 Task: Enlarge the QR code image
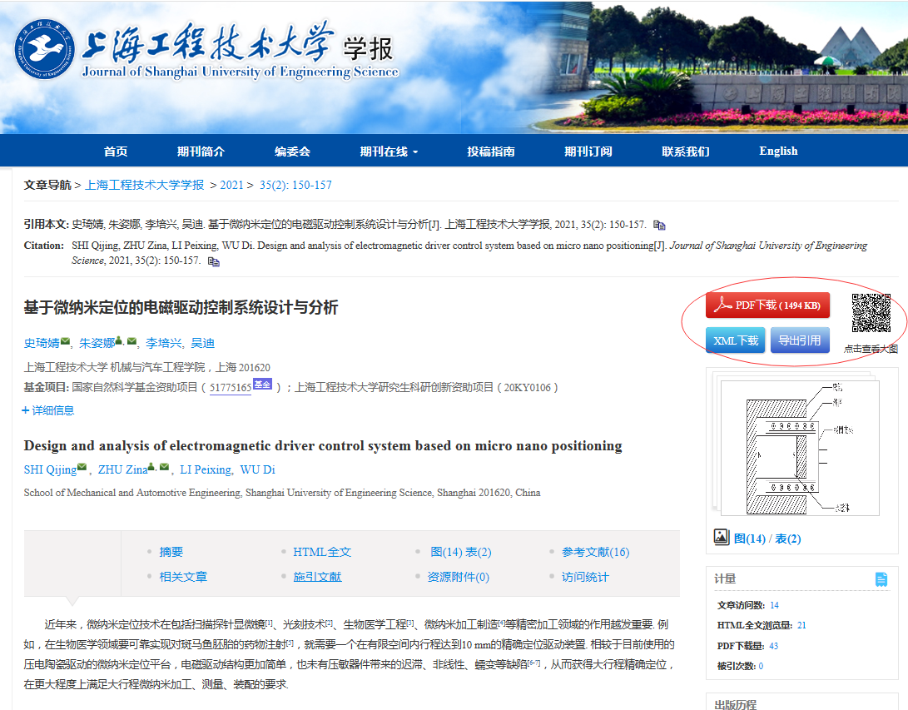pyautogui.click(x=871, y=313)
